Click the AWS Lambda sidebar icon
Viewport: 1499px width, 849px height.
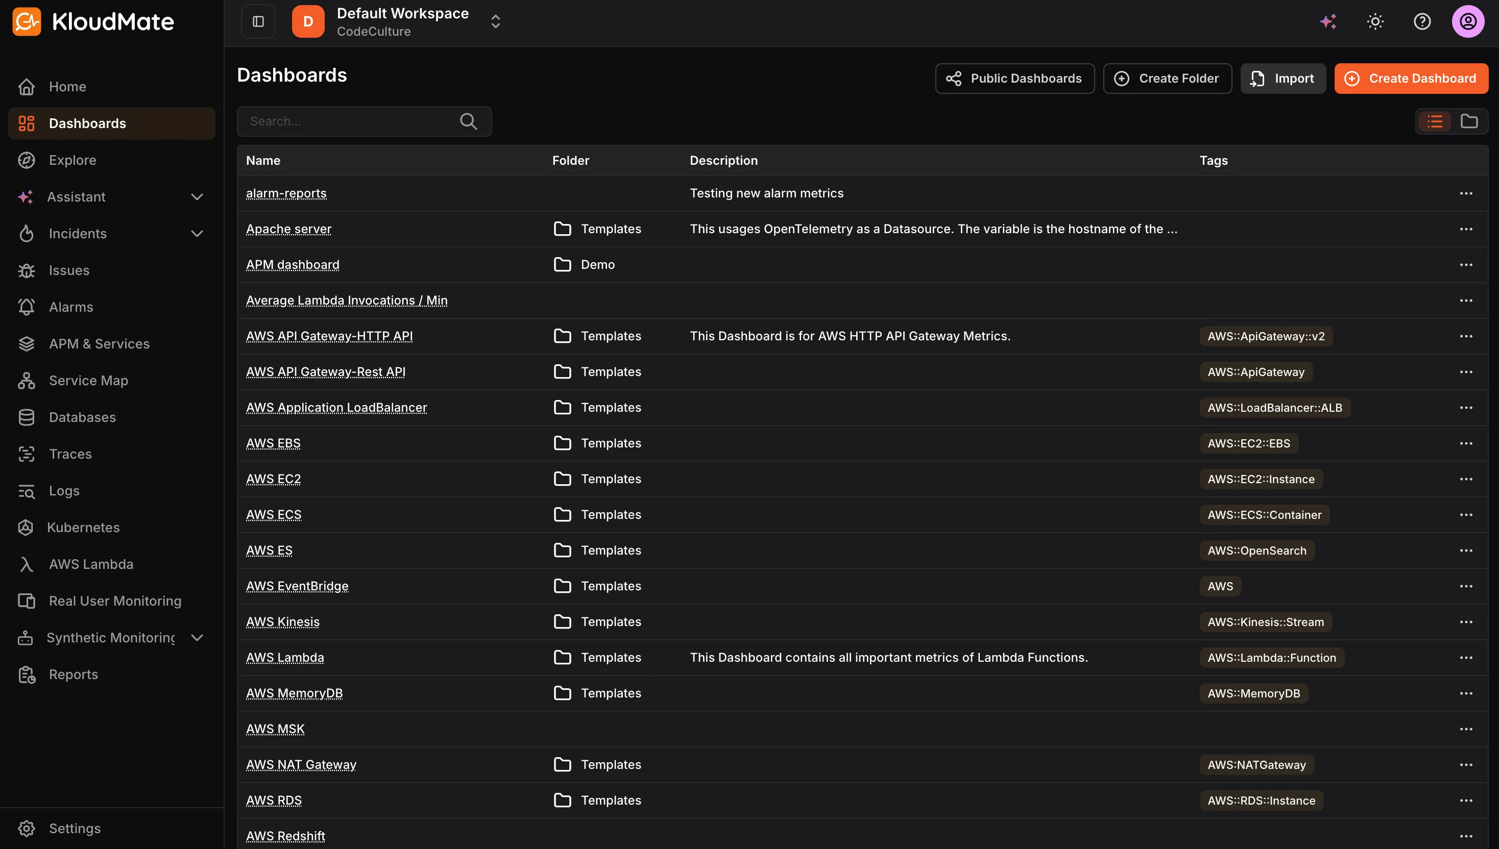click(26, 564)
